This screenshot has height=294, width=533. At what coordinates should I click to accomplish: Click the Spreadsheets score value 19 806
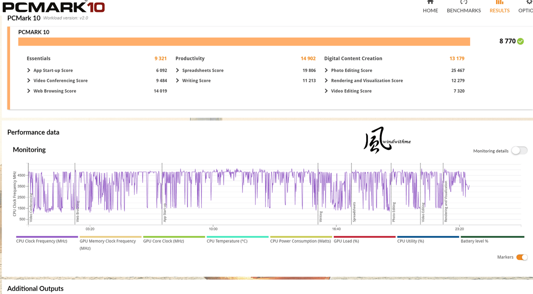click(309, 70)
